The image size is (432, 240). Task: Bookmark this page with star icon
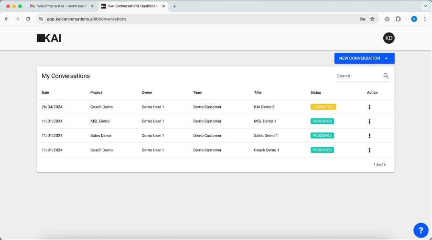point(372,19)
